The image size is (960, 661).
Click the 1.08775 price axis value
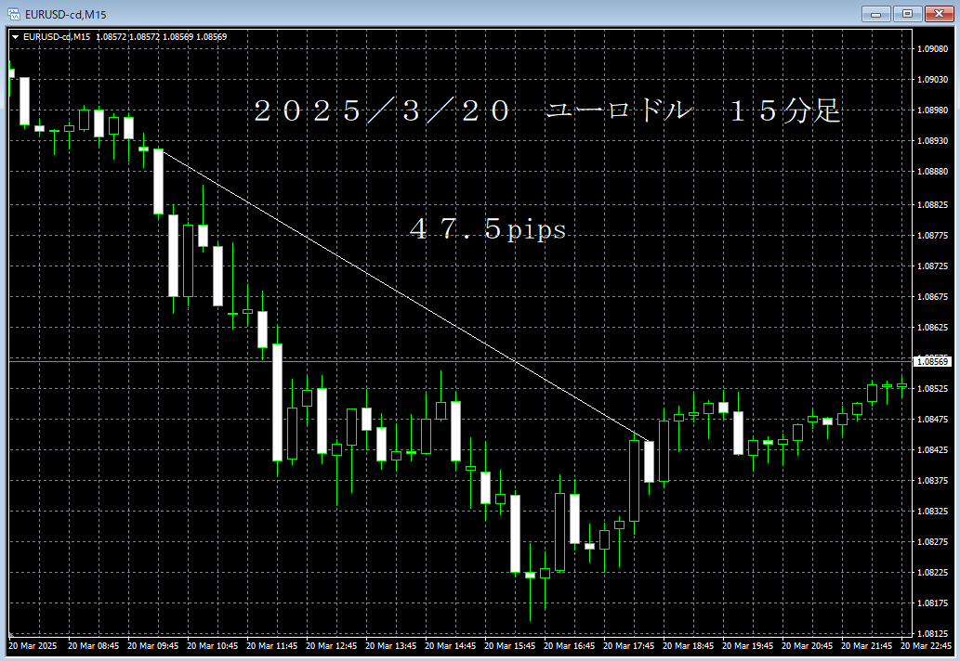(932, 236)
